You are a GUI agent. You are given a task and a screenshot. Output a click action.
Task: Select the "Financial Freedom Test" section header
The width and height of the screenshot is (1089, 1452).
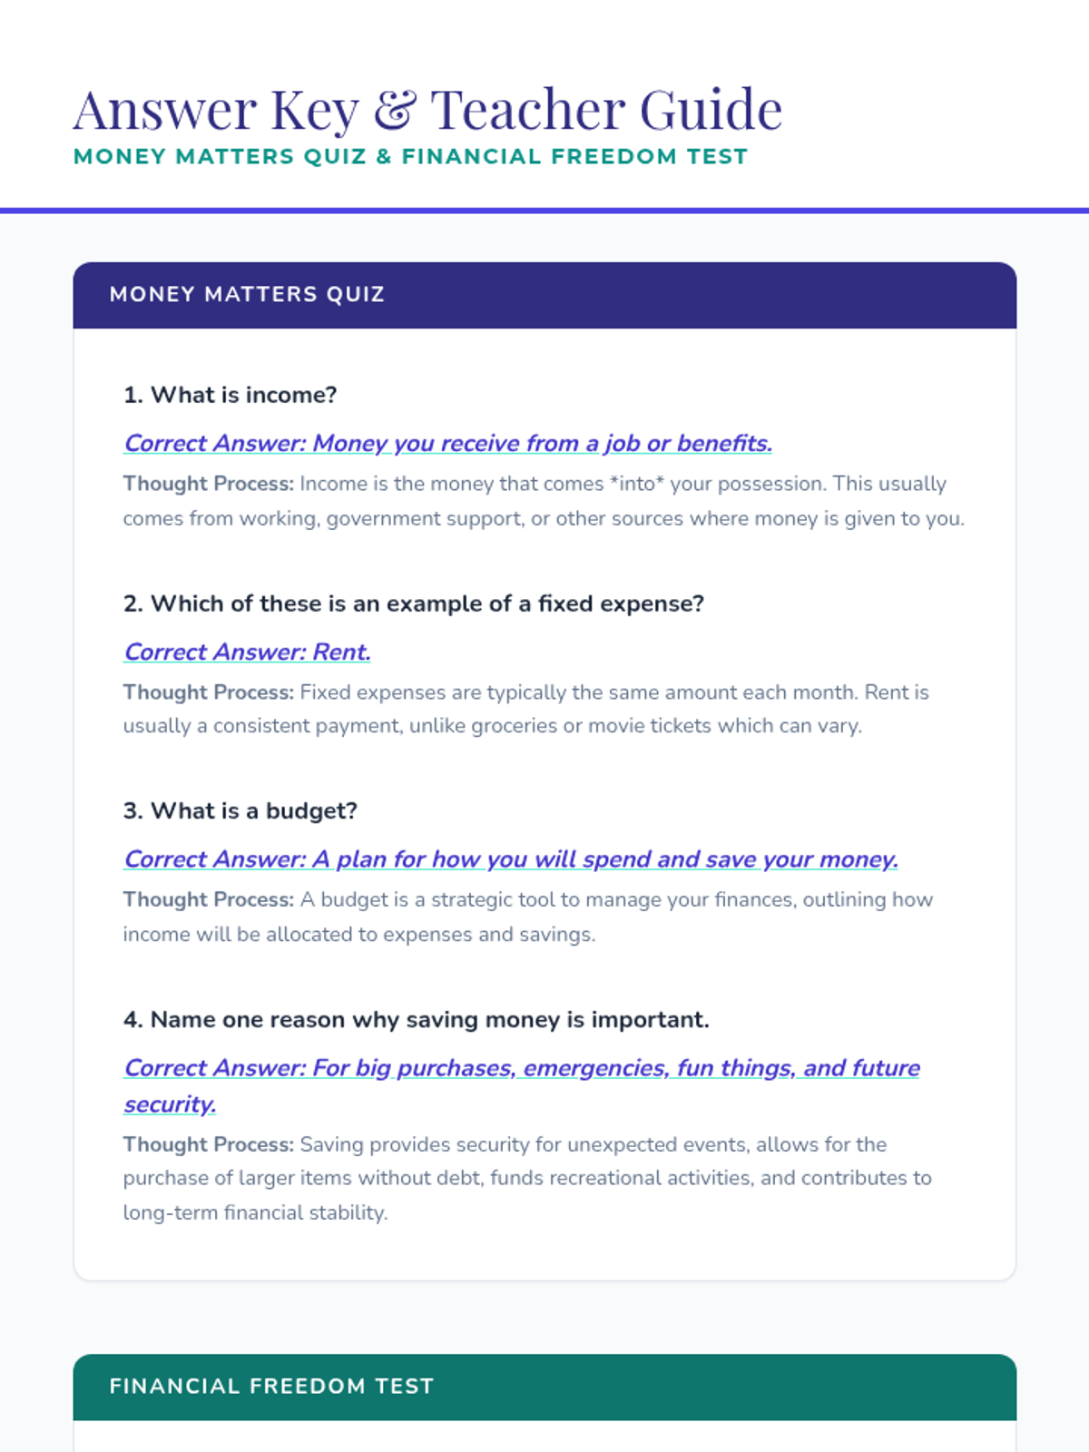coord(271,1387)
